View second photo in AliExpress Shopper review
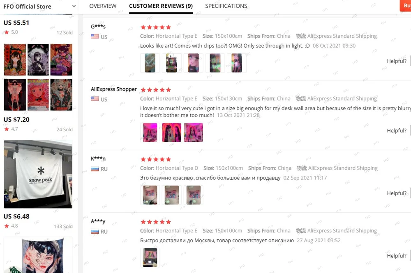This screenshot has height=273, width=411. coord(172,132)
